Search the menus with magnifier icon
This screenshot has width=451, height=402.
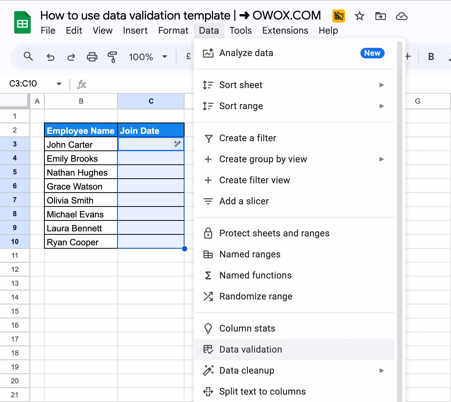[x=28, y=57]
